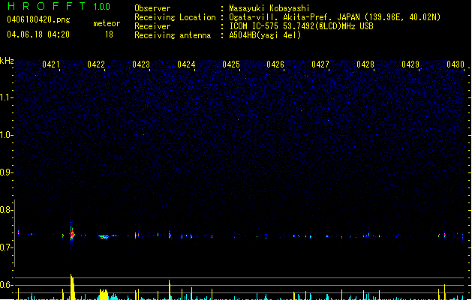The height and width of the screenshot is (300, 472).
Task: Click the Receiving Location field label
Action: coord(175,17)
